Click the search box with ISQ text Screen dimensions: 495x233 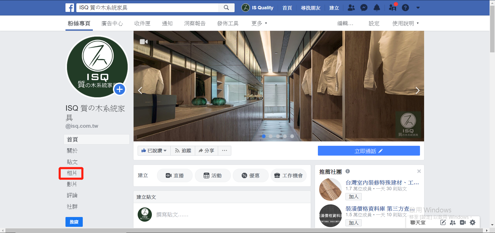tap(147, 8)
